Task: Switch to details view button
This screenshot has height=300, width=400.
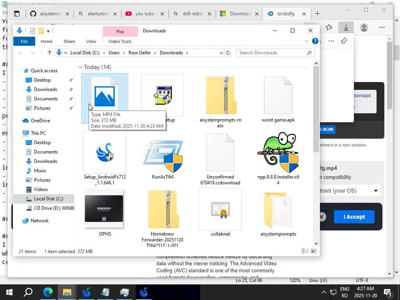Action: click(305, 251)
